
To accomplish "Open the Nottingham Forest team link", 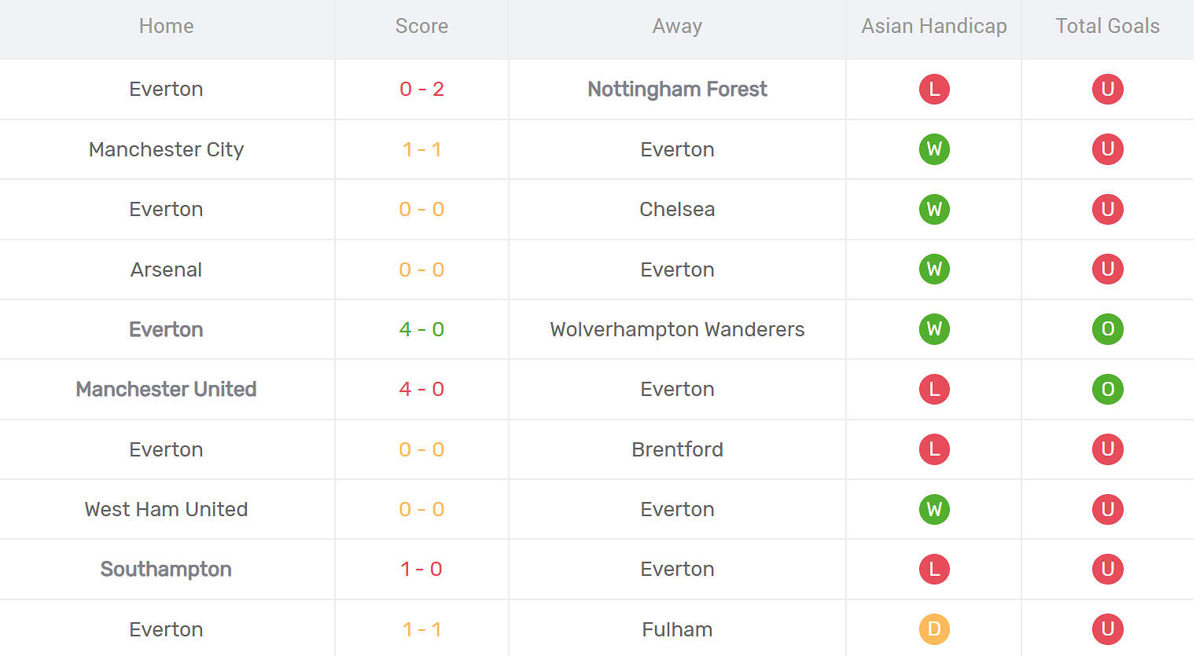I will click(677, 89).
